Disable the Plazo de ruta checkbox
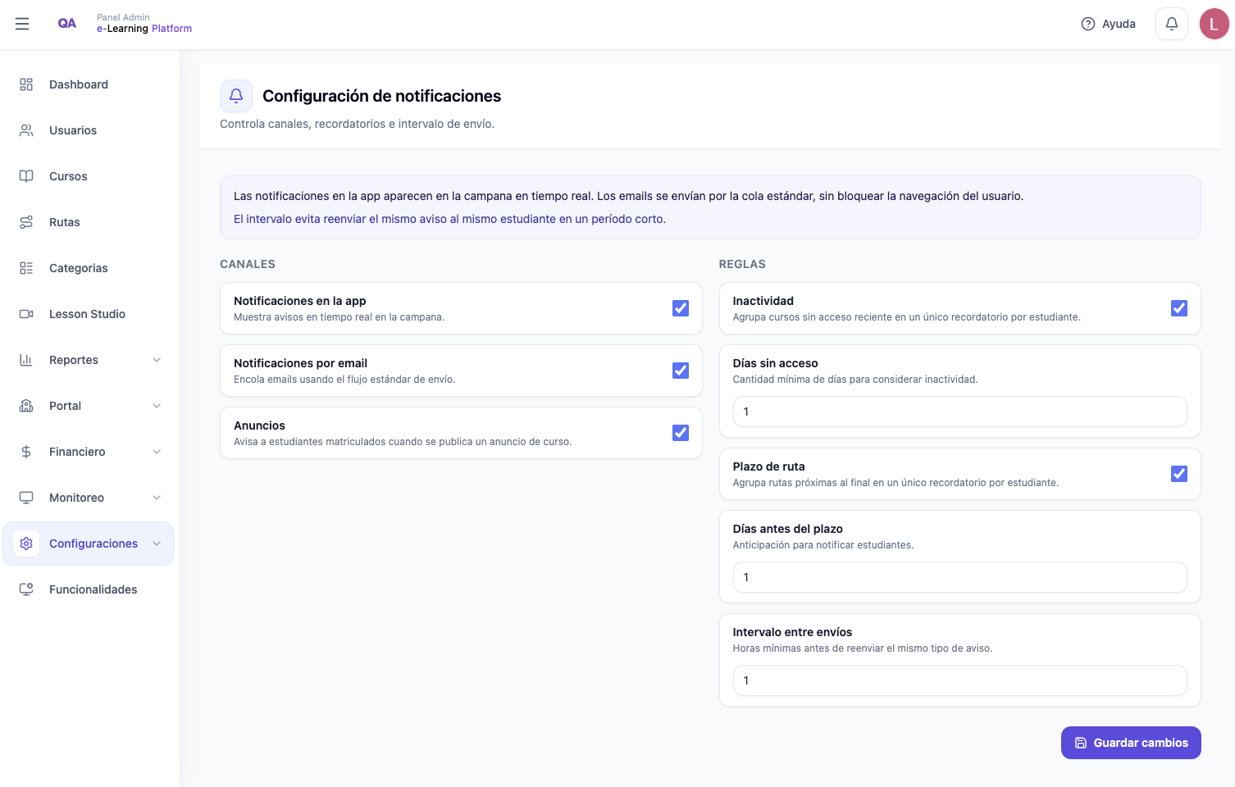 (1179, 474)
